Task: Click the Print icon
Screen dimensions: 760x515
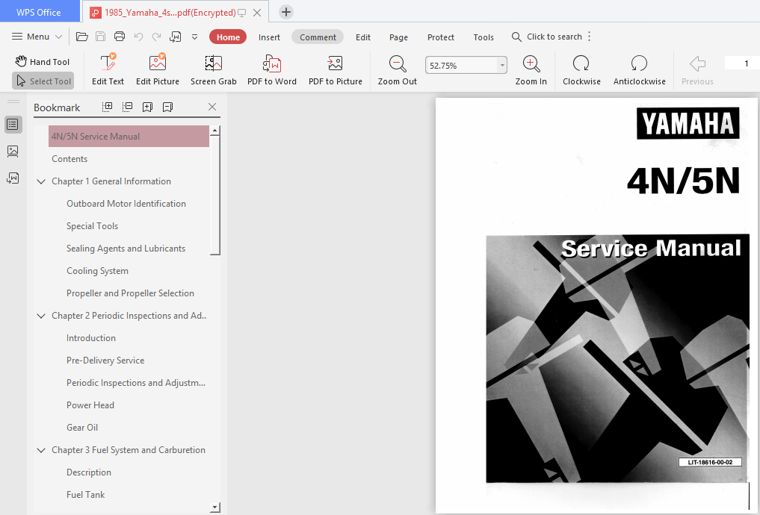Action: coord(120,37)
